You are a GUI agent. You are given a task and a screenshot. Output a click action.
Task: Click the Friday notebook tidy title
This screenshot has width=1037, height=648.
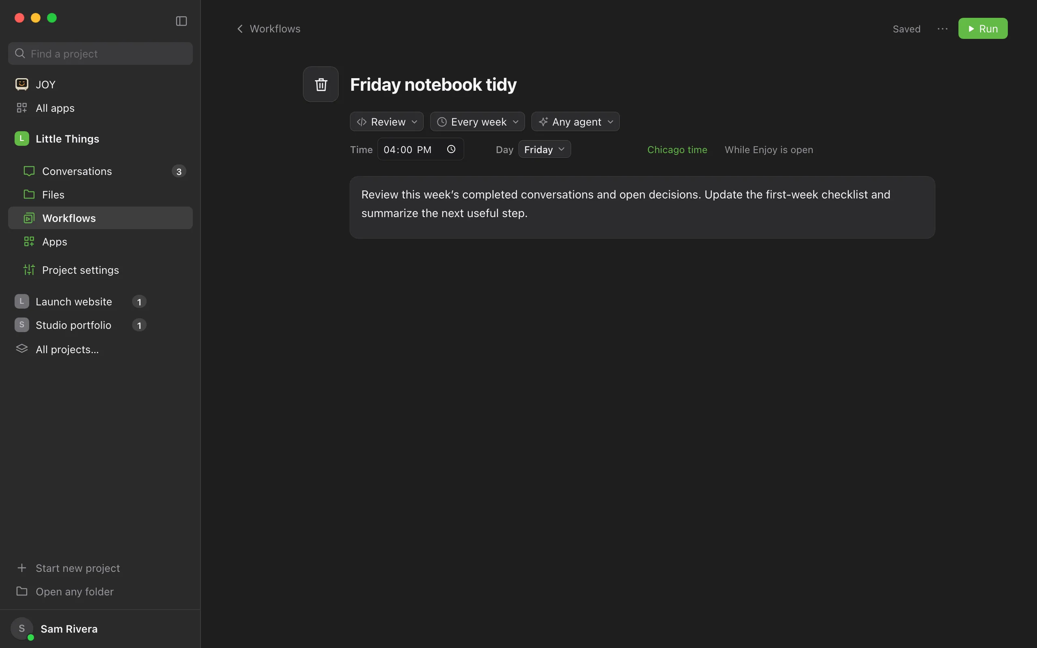click(433, 84)
